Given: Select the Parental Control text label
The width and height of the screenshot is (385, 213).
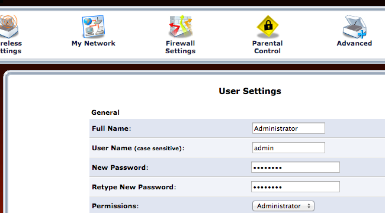Looking at the screenshot, I should click(267, 47).
